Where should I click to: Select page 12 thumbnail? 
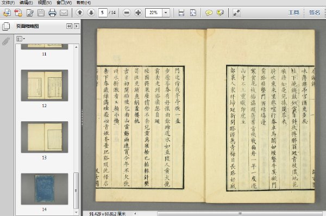point(45,85)
